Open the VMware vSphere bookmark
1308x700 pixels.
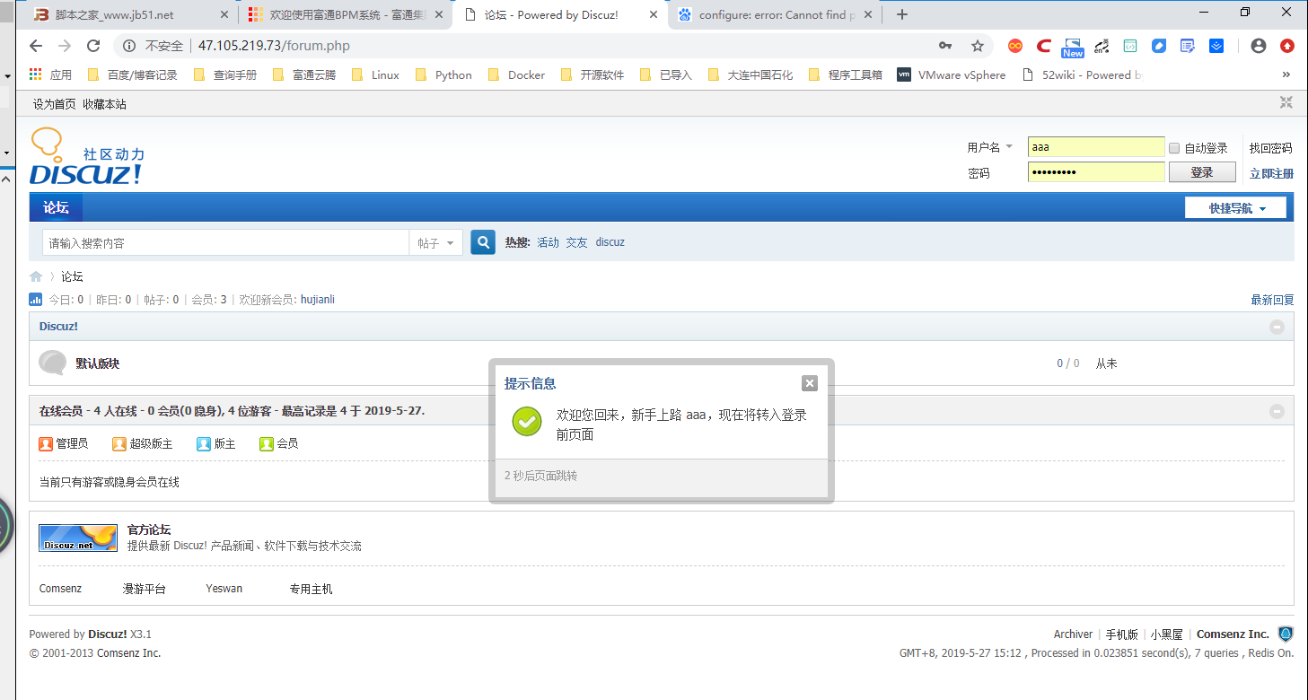[x=952, y=74]
